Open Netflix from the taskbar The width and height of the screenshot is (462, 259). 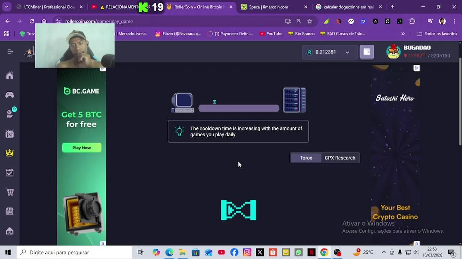pos(311,252)
